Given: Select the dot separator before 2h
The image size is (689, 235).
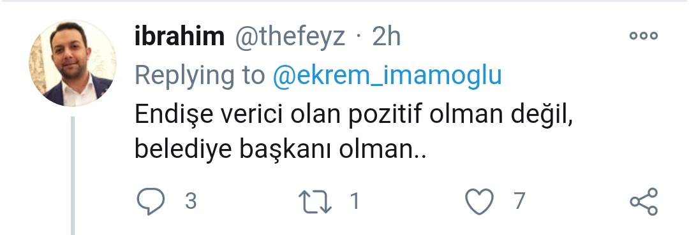Looking at the screenshot, I should pos(359,37).
